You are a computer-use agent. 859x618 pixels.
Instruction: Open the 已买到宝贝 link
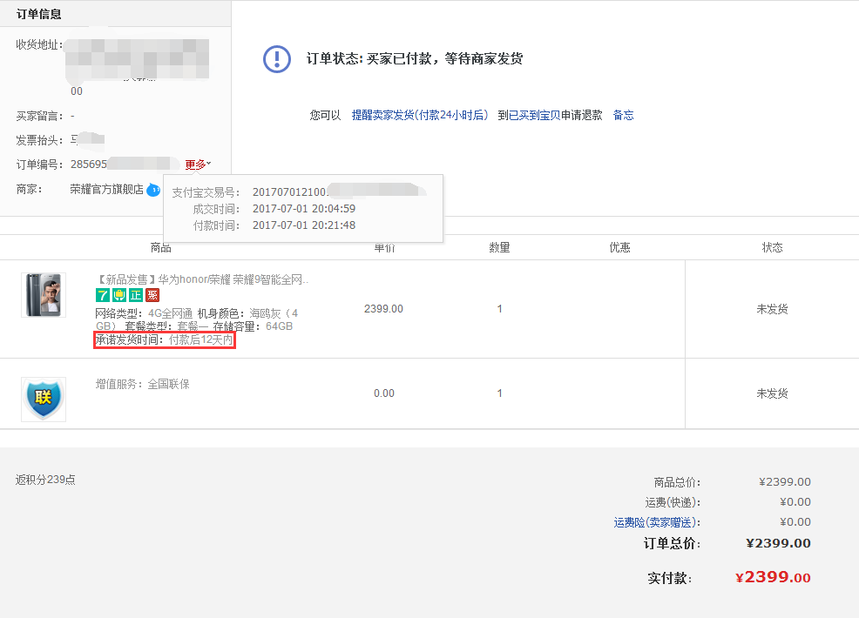pyautogui.click(x=535, y=115)
